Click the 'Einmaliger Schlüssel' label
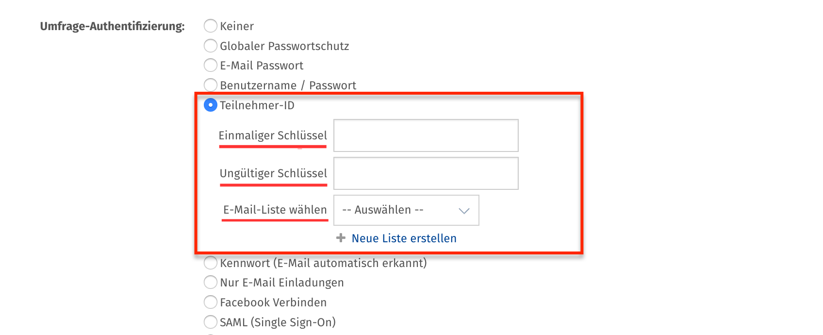The width and height of the screenshot is (823, 335). [273, 136]
